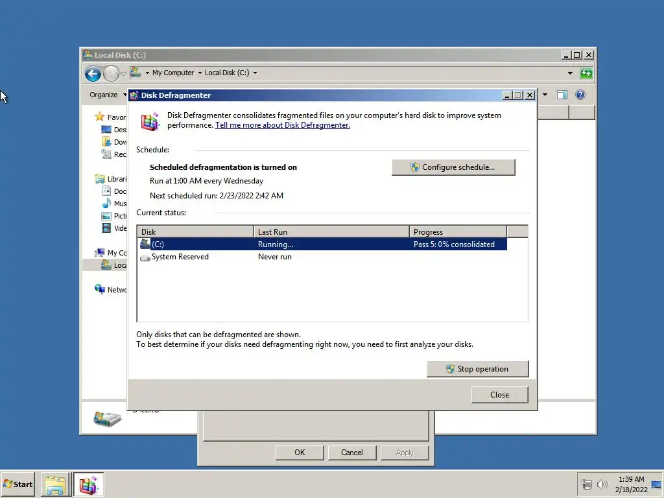Expand Local Disk (C:) breadcrumb dropdown arrow

255,73
